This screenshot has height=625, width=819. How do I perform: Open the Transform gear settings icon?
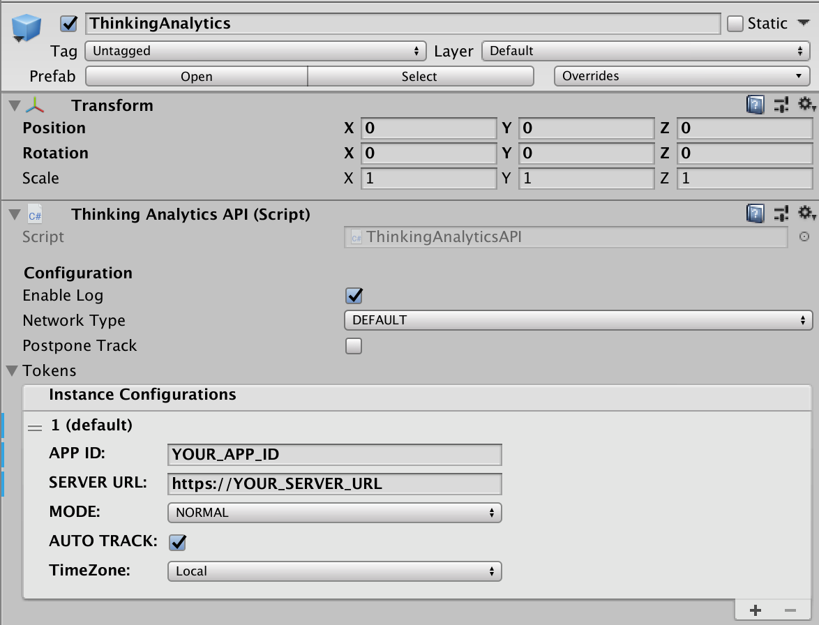point(806,105)
